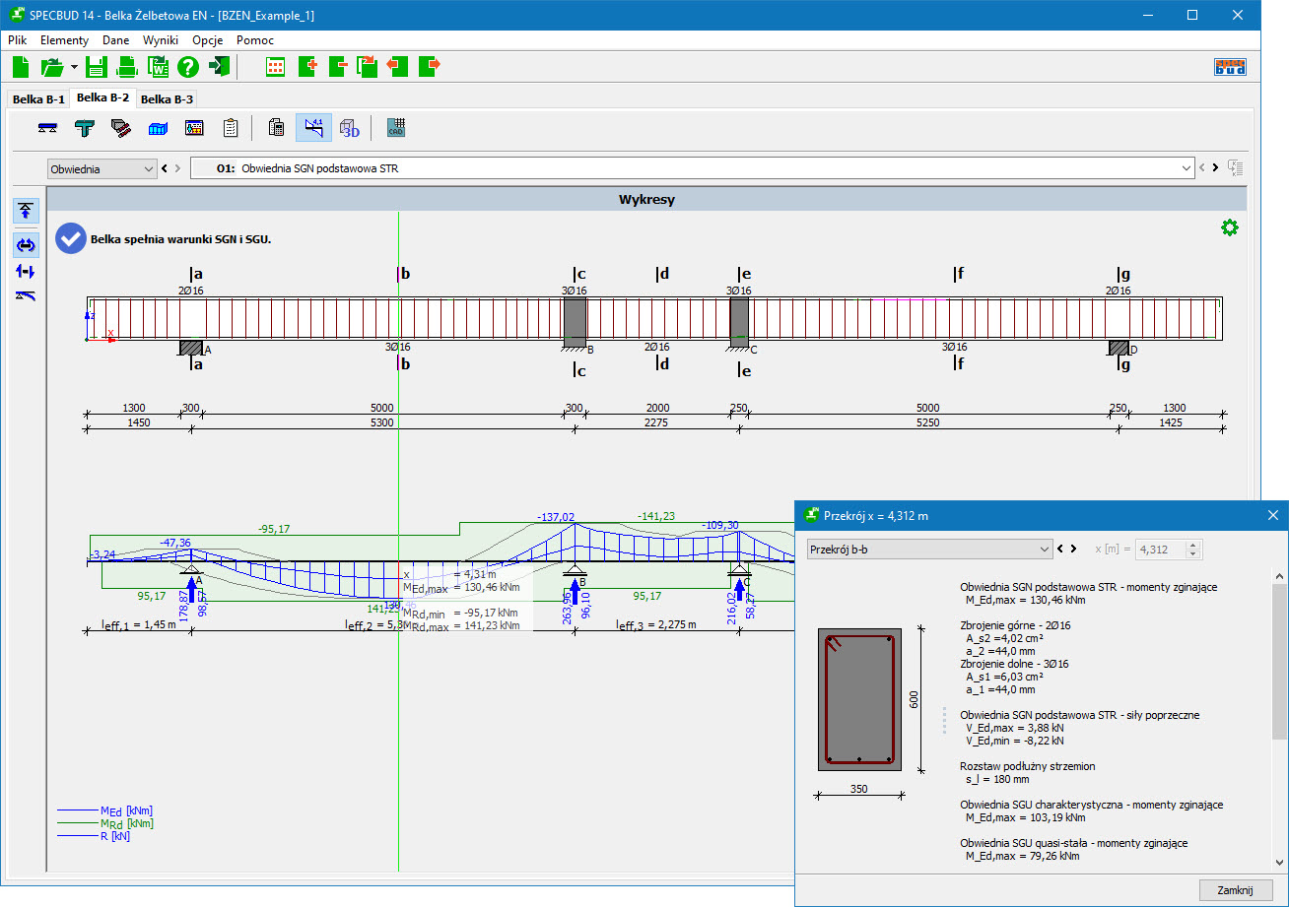Open the Wyniki menu

click(161, 40)
